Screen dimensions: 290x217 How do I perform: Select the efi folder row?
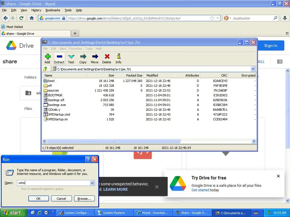point(149,86)
